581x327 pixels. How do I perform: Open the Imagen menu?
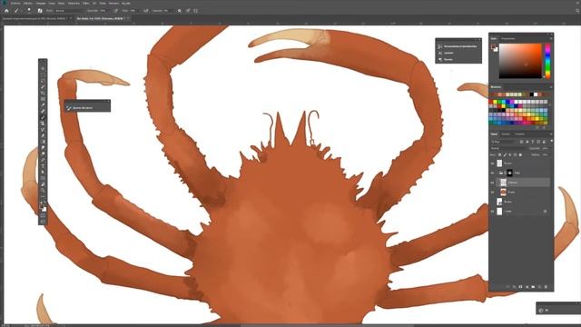pos(41,3)
